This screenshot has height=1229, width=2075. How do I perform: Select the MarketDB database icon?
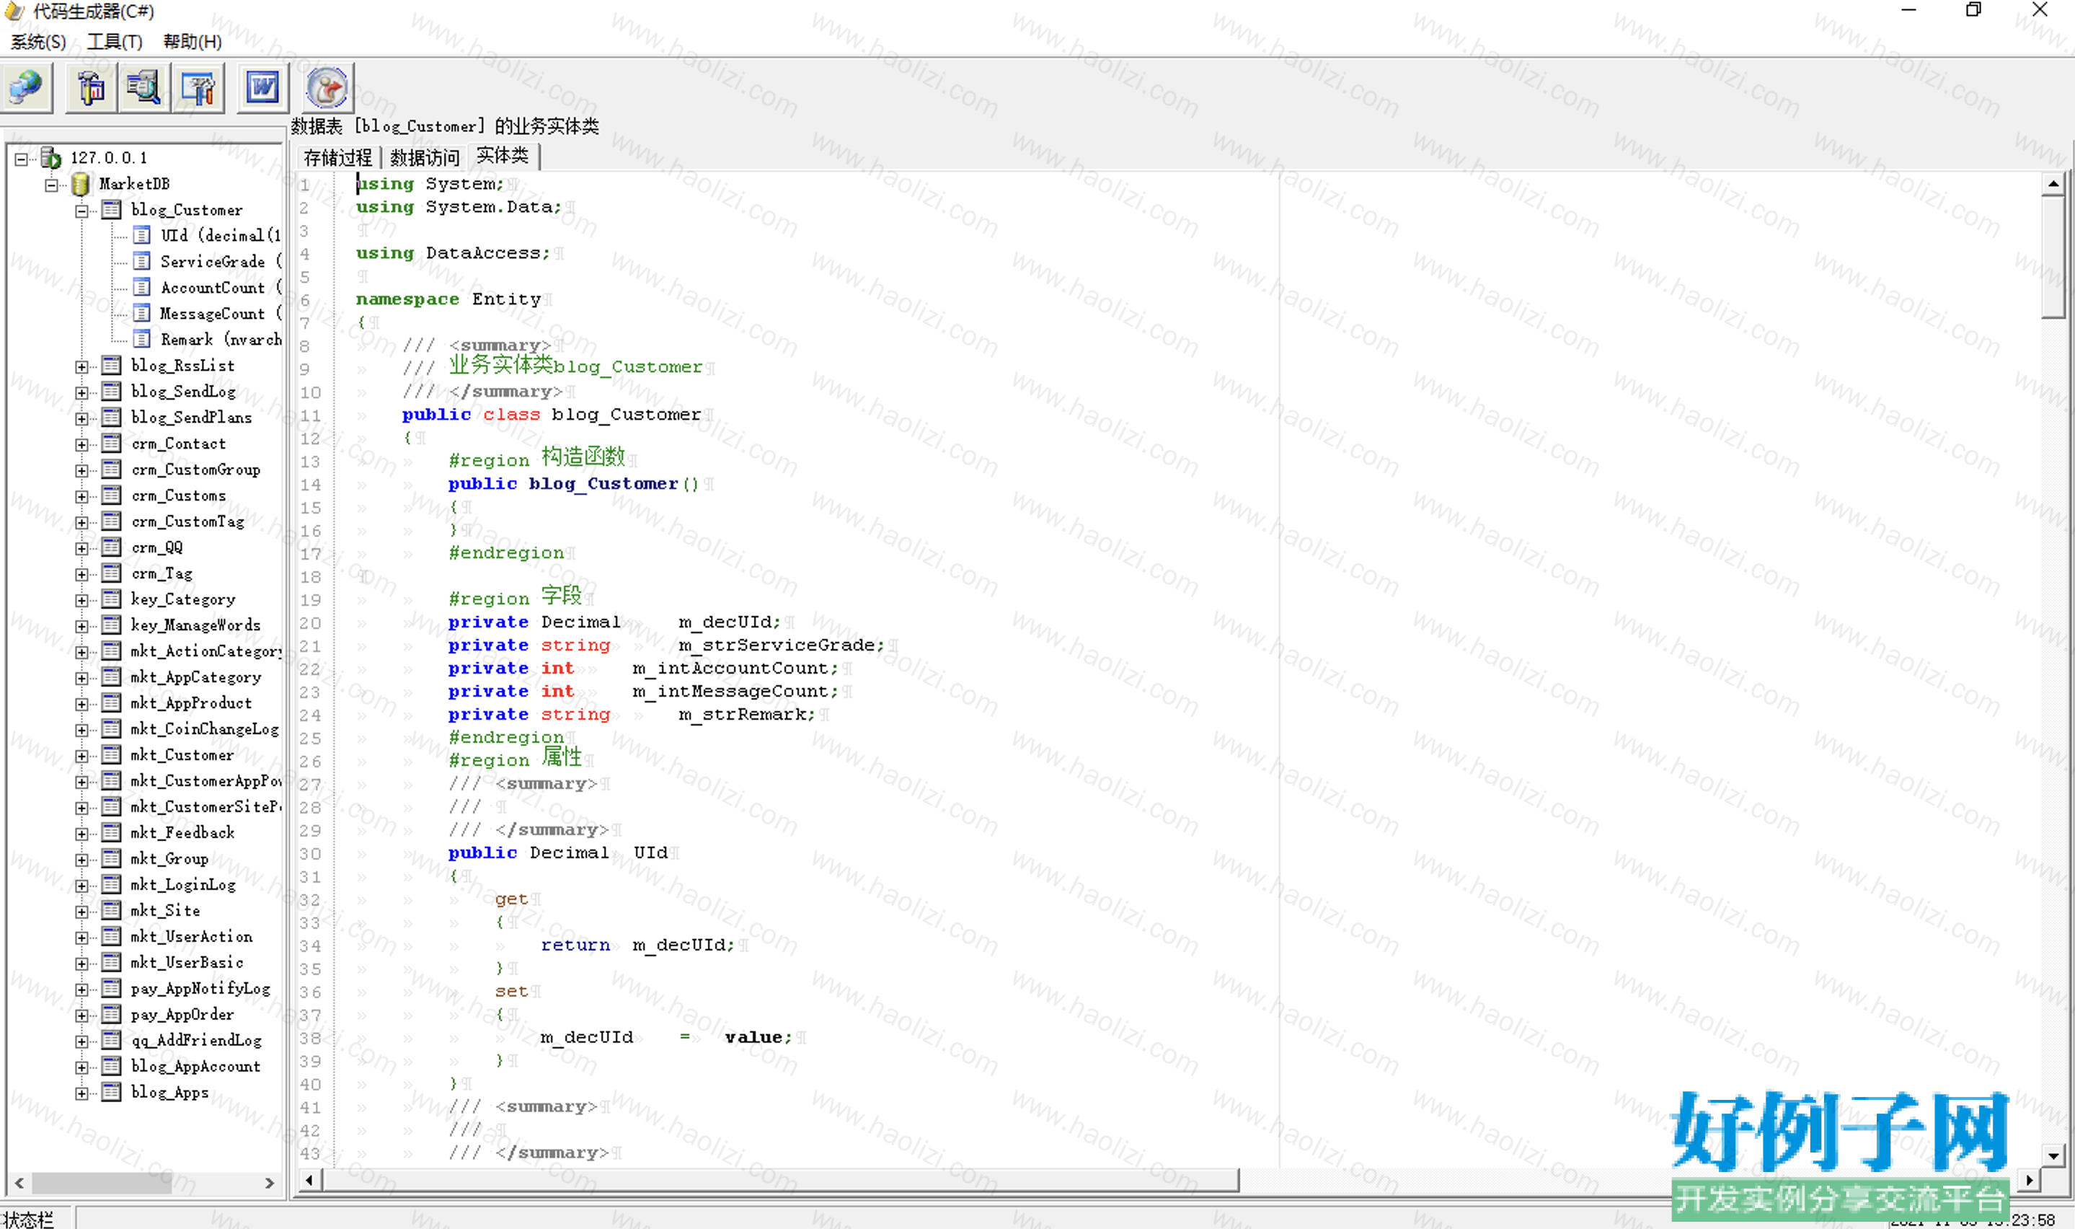pyautogui.click(x=80, y=184)
